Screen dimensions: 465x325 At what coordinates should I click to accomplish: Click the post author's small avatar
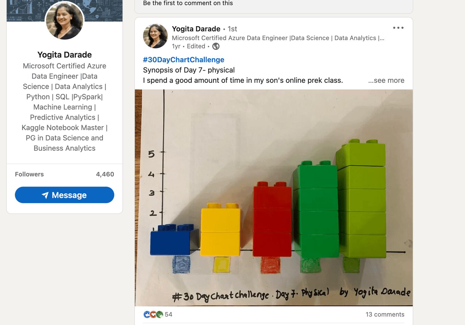(155, 36)
